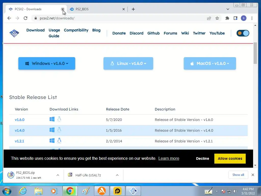Open PS2_BIOS.zip download options chevron

pyautogui.click(x=58, y=175)
